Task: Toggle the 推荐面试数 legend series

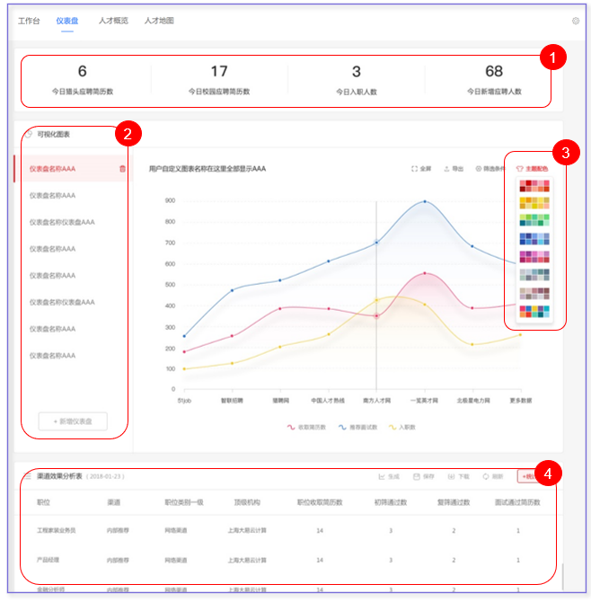Action: [x=357, y=428]
